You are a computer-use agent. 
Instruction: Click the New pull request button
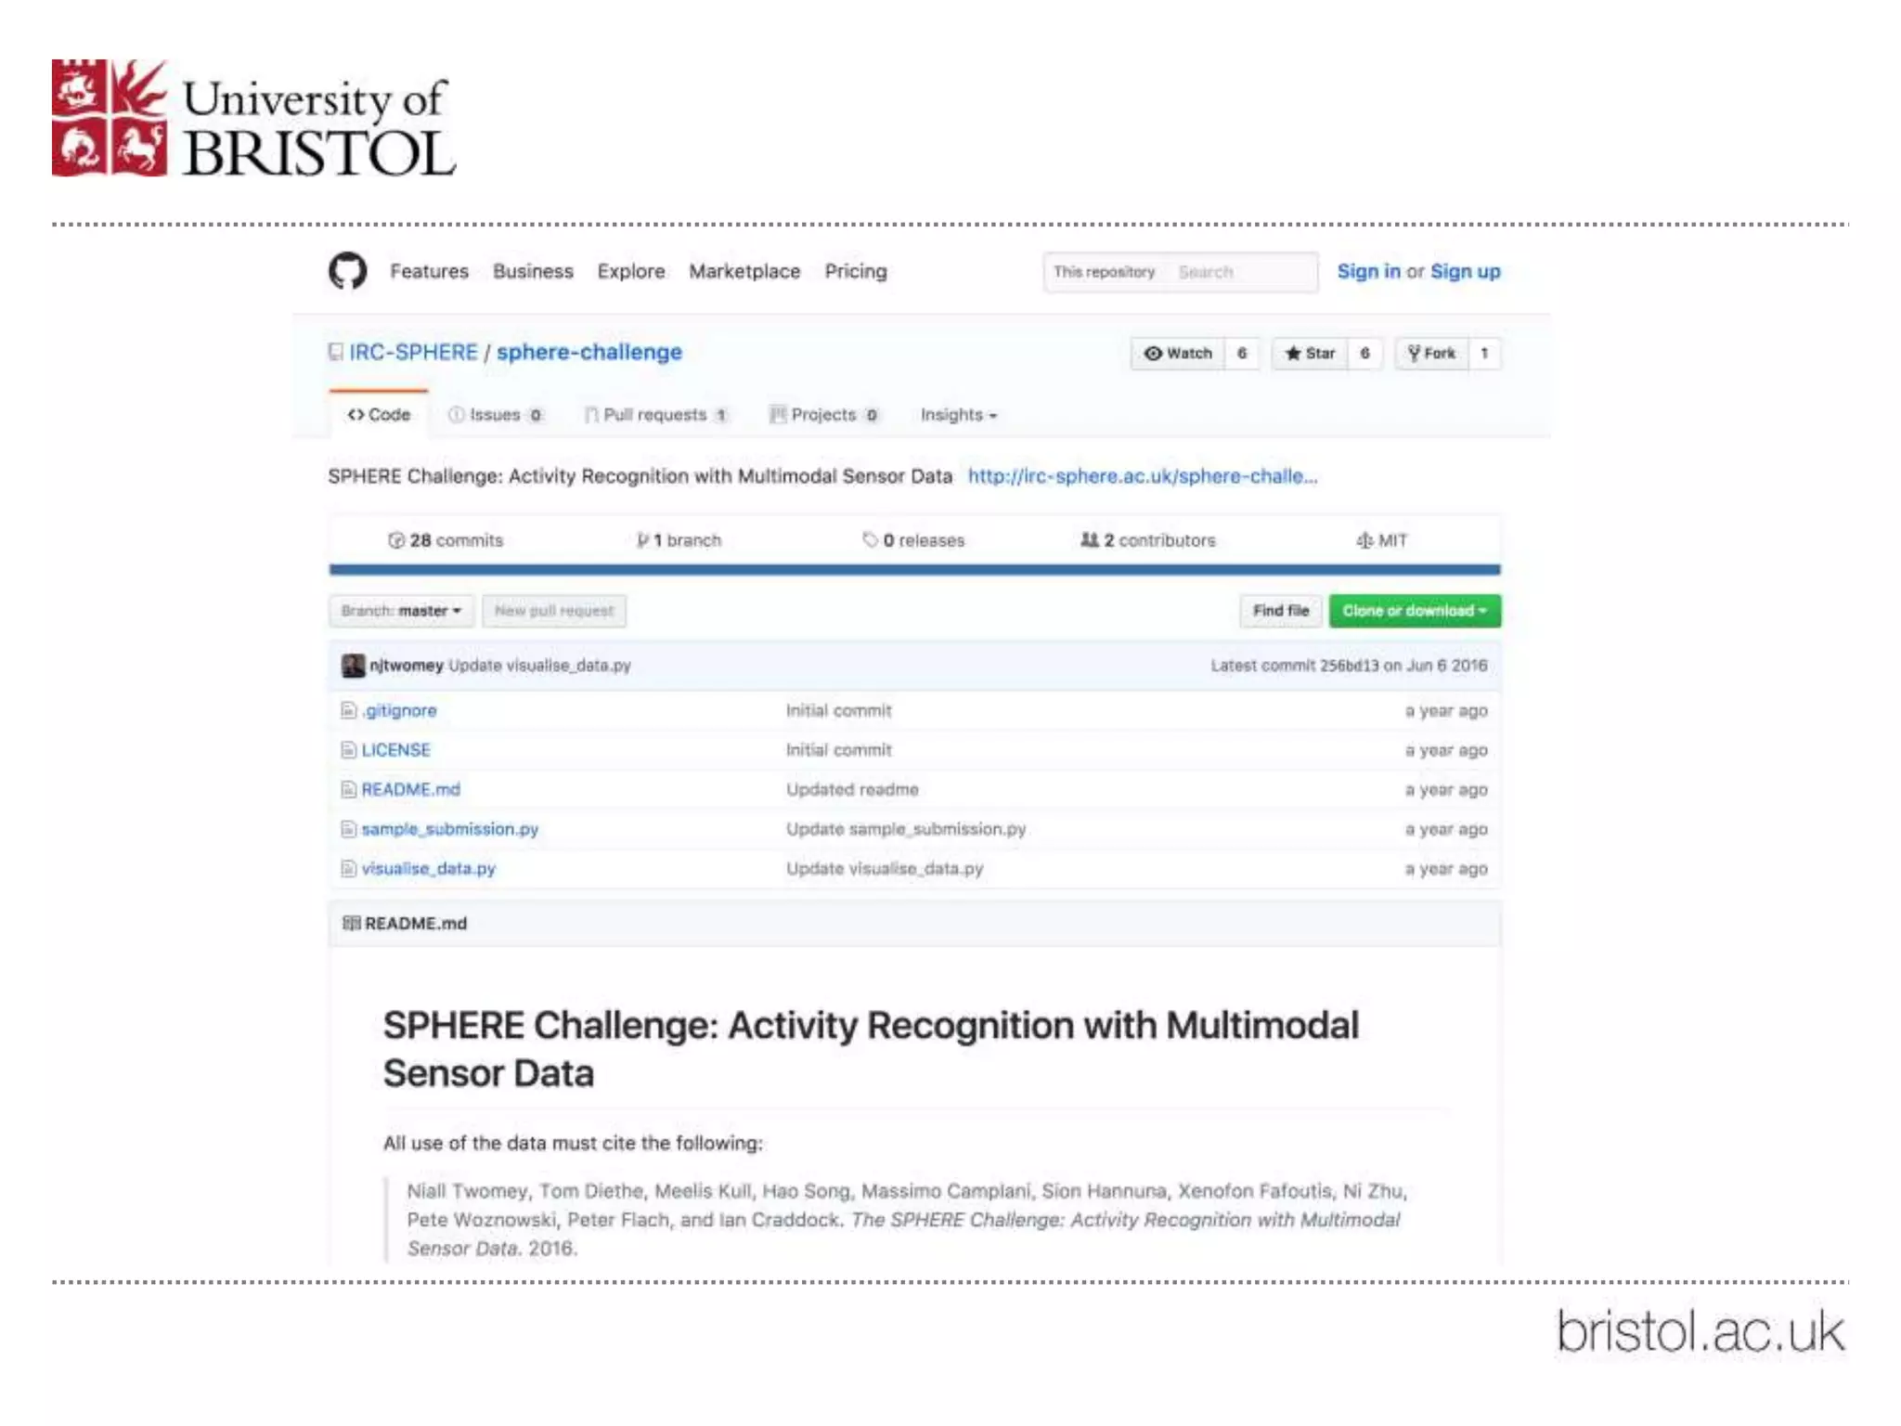(554, 611)
